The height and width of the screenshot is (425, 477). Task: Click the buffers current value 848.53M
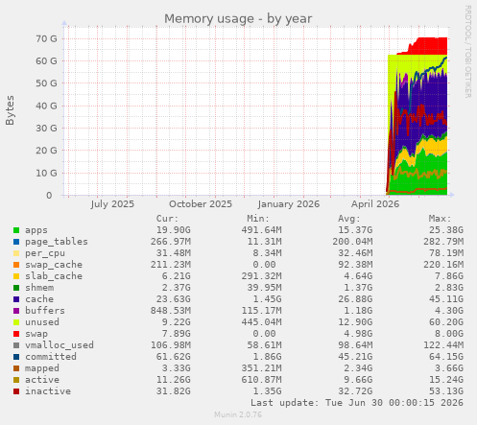pyautogui.click(x=171, y=311)
